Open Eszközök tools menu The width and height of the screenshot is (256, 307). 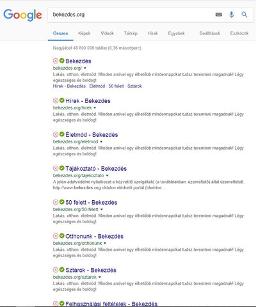pyautogui.click(x=239, y=33)
